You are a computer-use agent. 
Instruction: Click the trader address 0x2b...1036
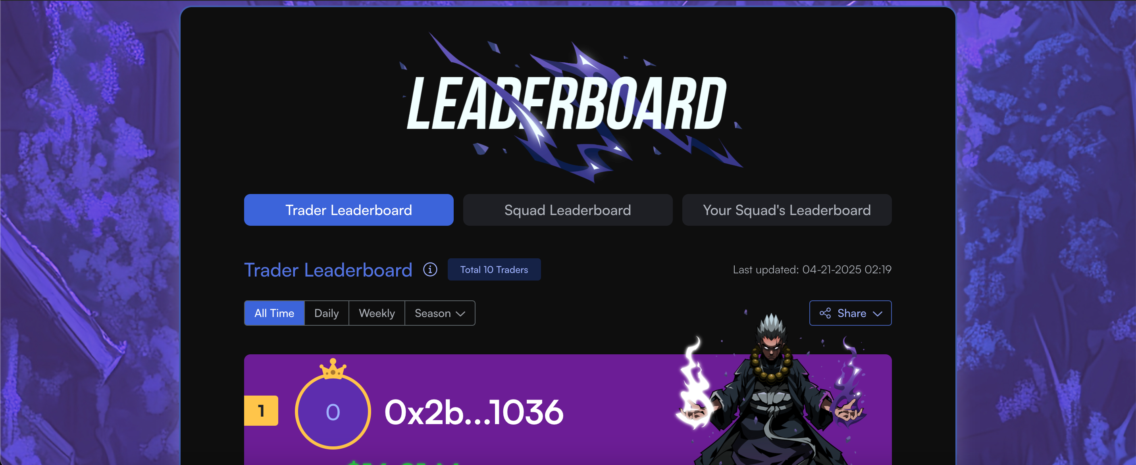click(474, 412)
